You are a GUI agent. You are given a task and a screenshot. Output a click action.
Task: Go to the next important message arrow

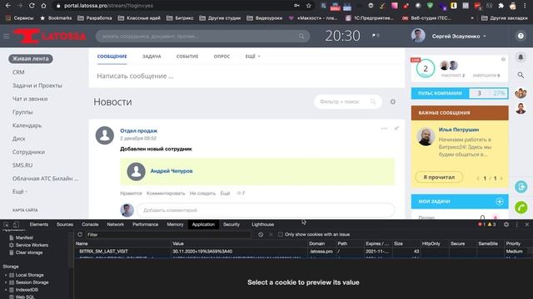(x=501, y=179)
